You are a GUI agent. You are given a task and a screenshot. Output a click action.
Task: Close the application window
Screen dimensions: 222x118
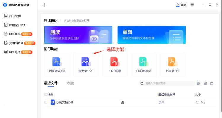[x=217, y=4]
